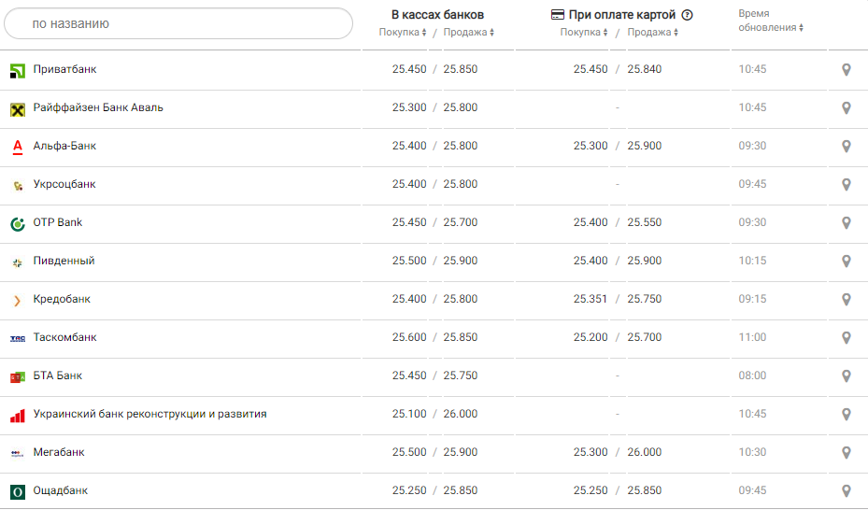Click the map pin icon for Приватбанк
Screen dimensions: 868x510
[846, 70]
